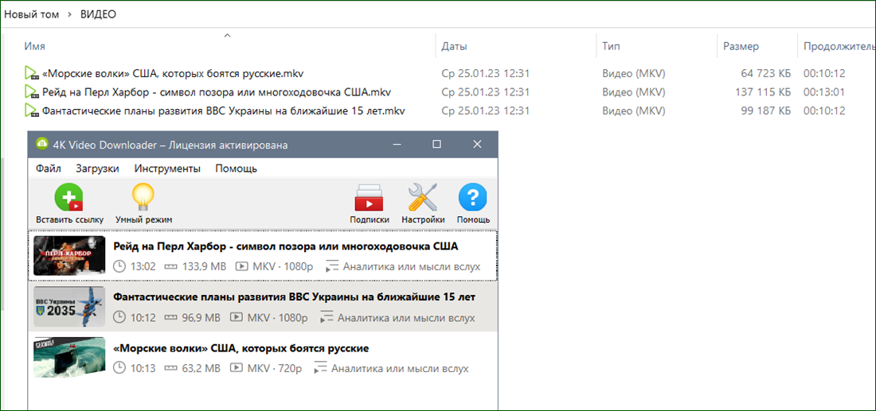Click the green Paste Link (Вставить ссылку) icon
The width and height of the screenshot is (876, 411).
click(68, 197)
